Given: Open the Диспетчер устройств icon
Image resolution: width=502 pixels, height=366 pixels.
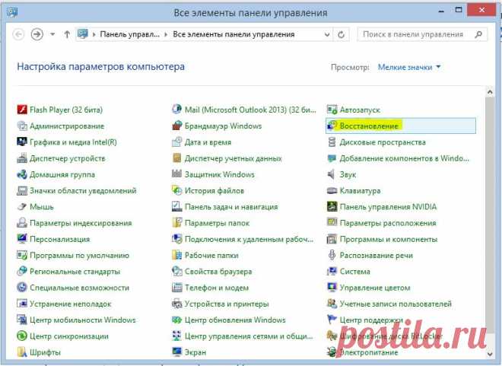Looking at the screenshot, I should pyautogui.click(x=22, y=158).
